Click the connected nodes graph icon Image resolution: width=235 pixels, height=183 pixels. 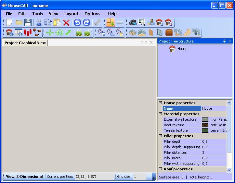(37, 32)
